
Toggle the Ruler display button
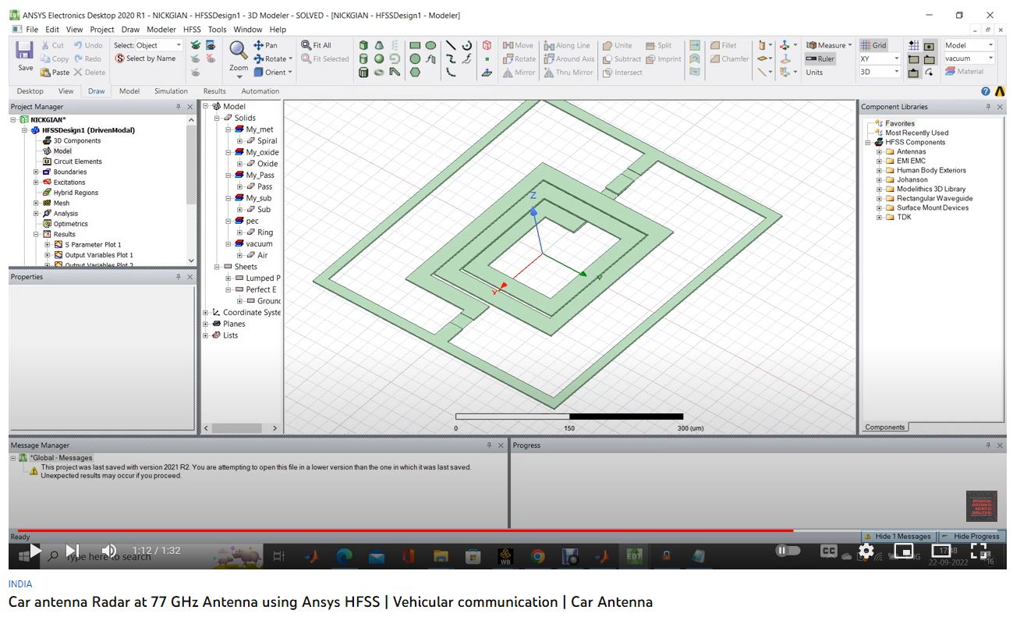[820, 59]
